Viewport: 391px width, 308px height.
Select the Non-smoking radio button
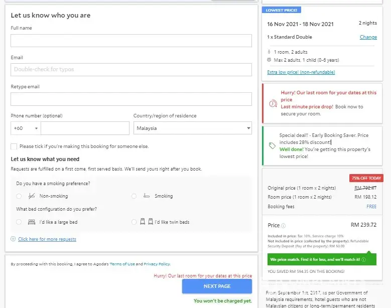click(x=19, y=196)
